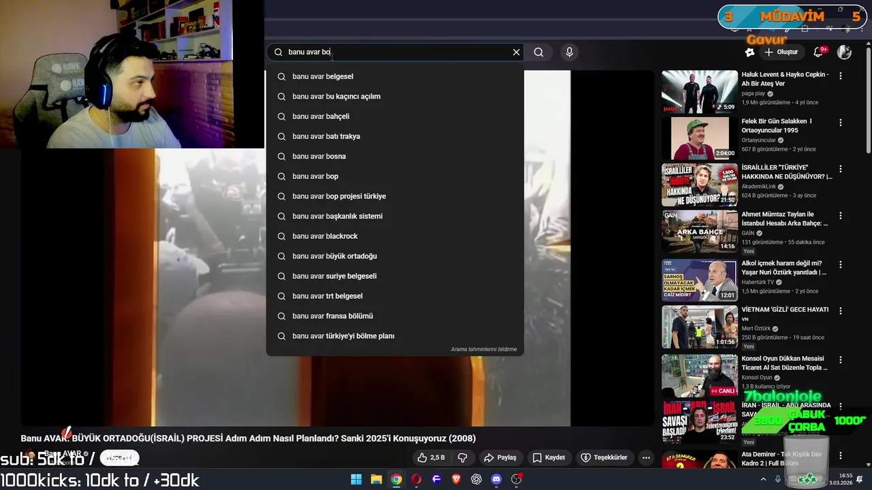Open the Windows Start menu
This screenshot has width=872, height=490.
[356, 479]
